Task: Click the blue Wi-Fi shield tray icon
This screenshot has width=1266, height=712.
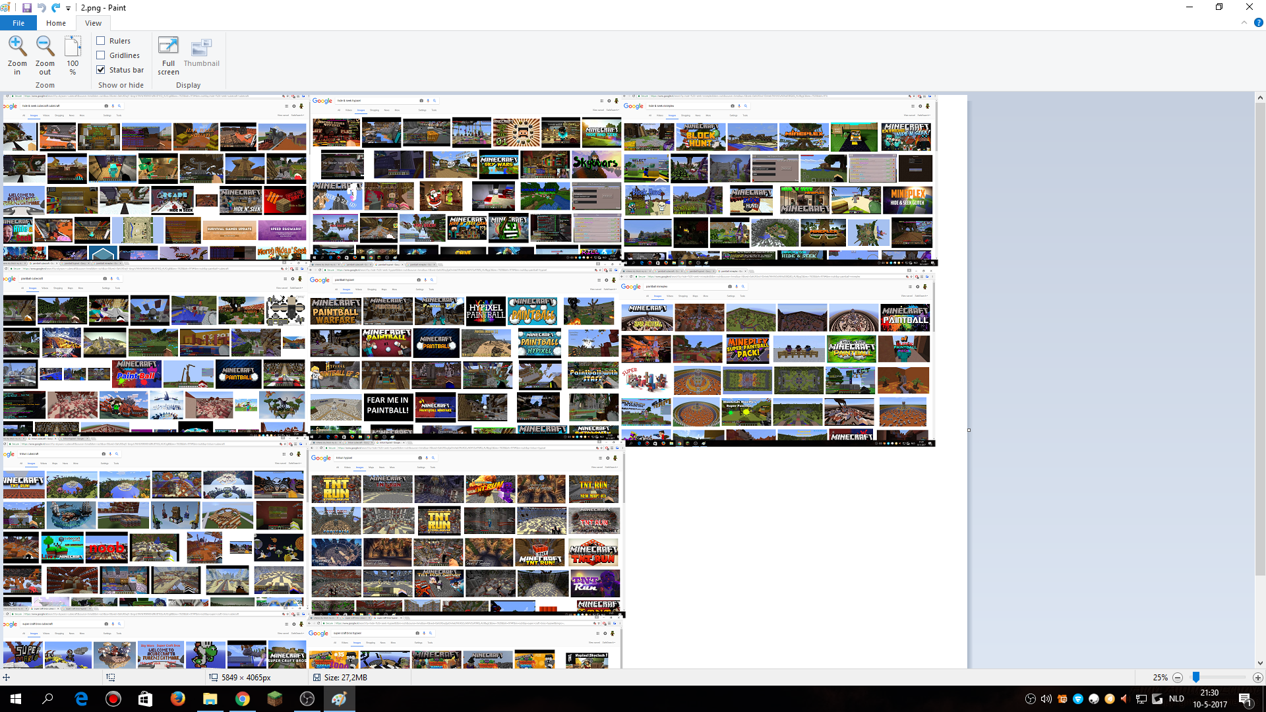Action: tap(1078, 699)
